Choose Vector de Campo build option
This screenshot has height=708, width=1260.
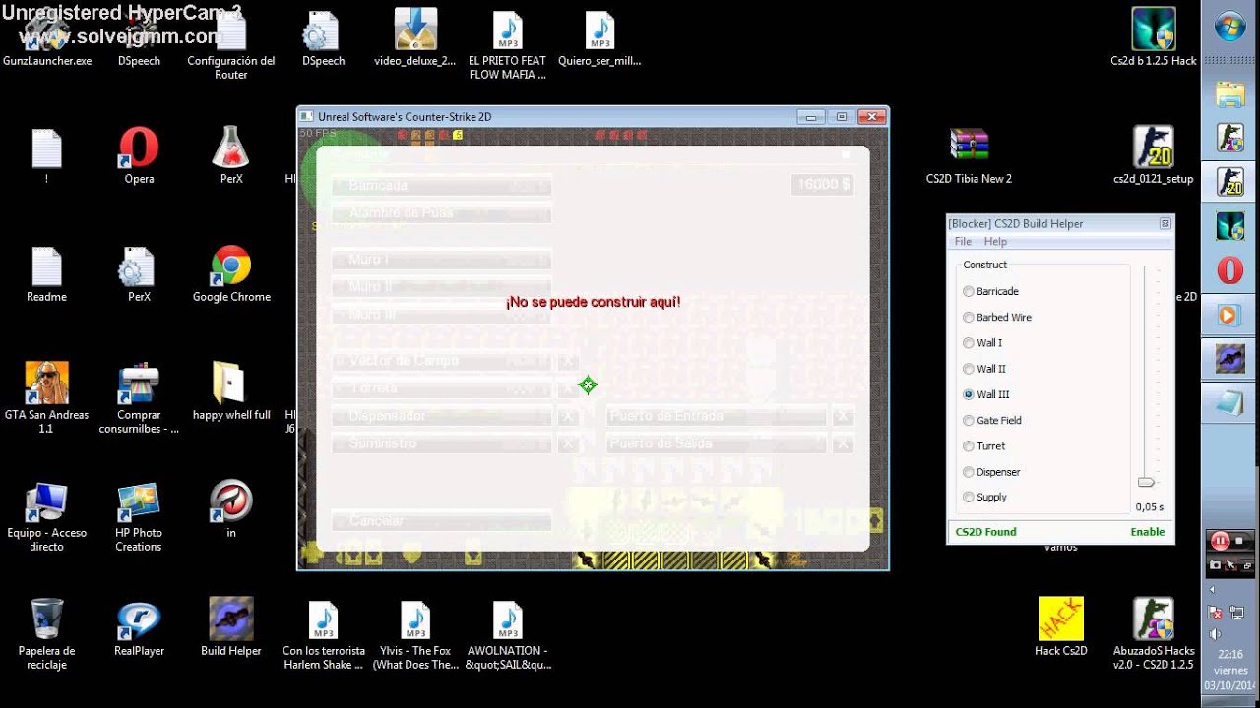pos(441,361)
